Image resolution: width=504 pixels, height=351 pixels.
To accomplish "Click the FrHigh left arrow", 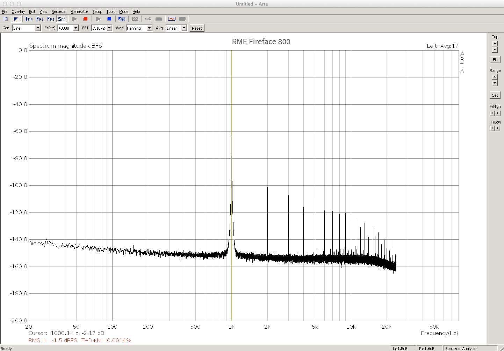I will point(492,113).
